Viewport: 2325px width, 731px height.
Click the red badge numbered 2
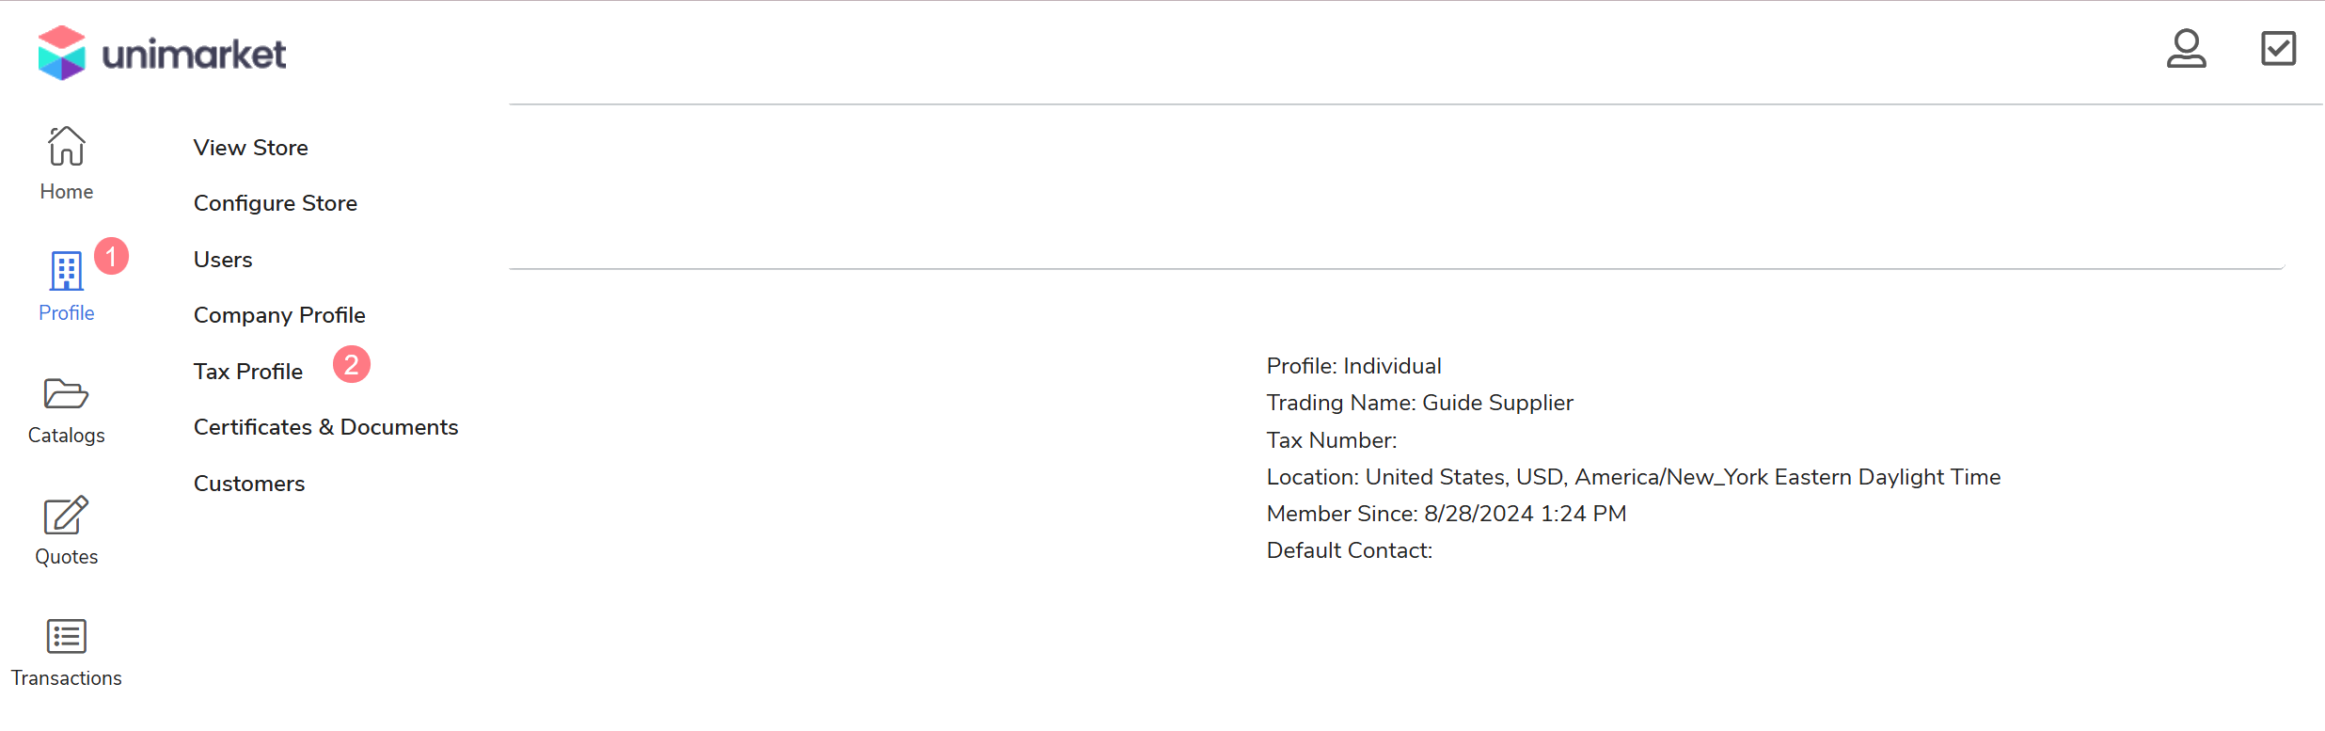pos(352,365)
